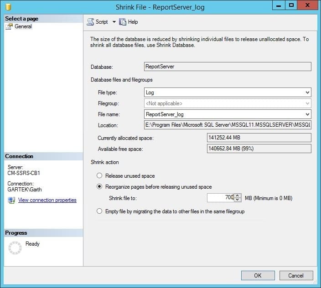Open View connection properties link
Screen dimensions: 321x288
point(47,200)
